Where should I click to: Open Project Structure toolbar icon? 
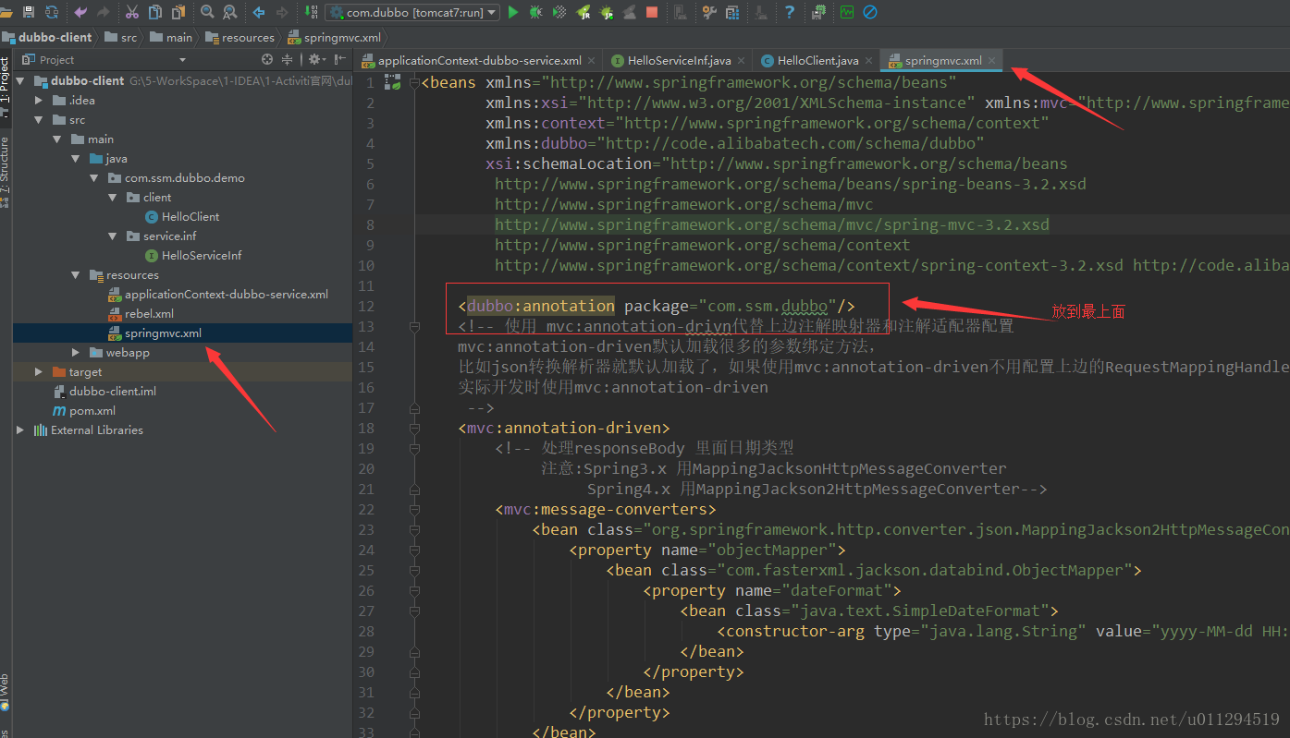click(733, 12)
